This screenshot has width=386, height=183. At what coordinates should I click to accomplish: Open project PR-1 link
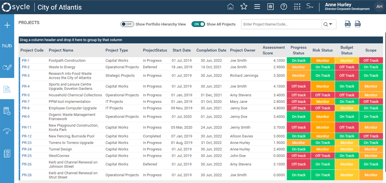coord(26,61)
